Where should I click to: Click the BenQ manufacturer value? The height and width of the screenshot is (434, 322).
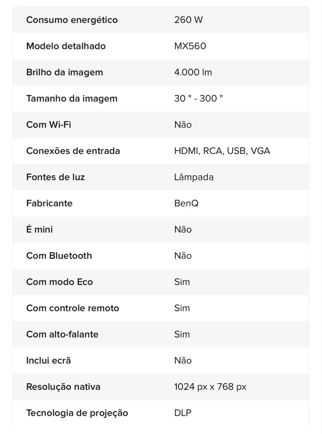pos(186,203)
